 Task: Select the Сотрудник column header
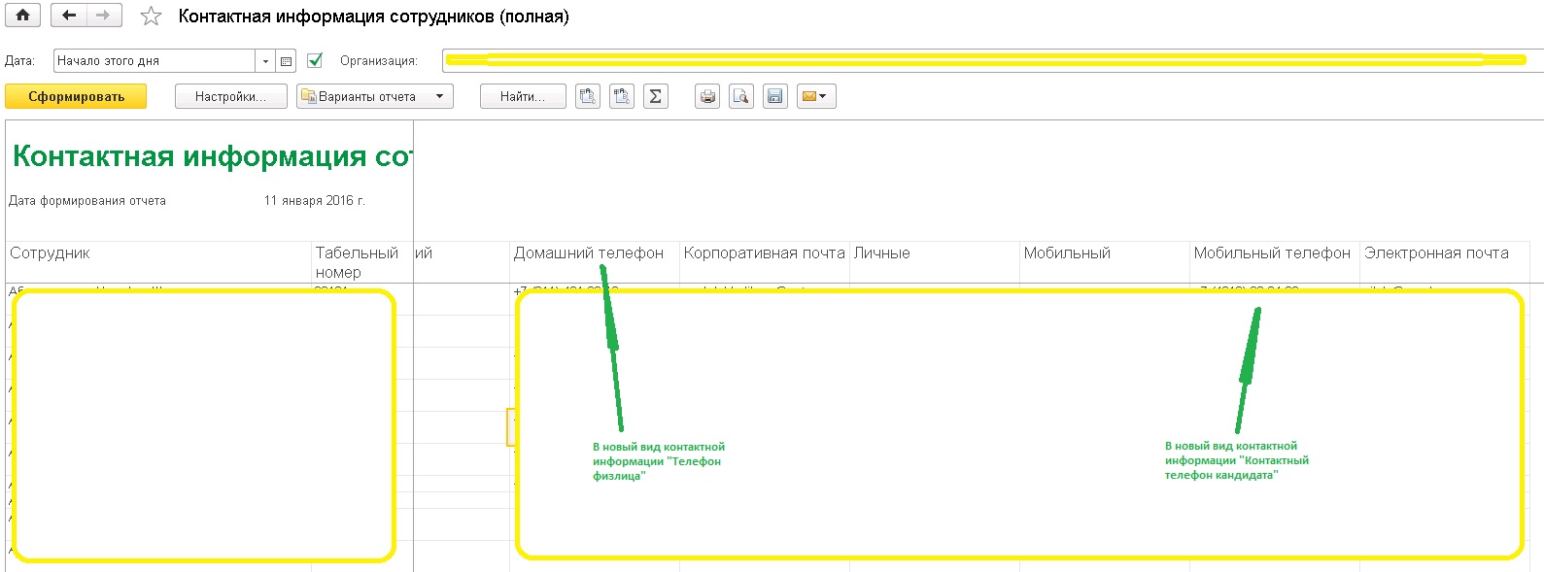click(50, 253)
